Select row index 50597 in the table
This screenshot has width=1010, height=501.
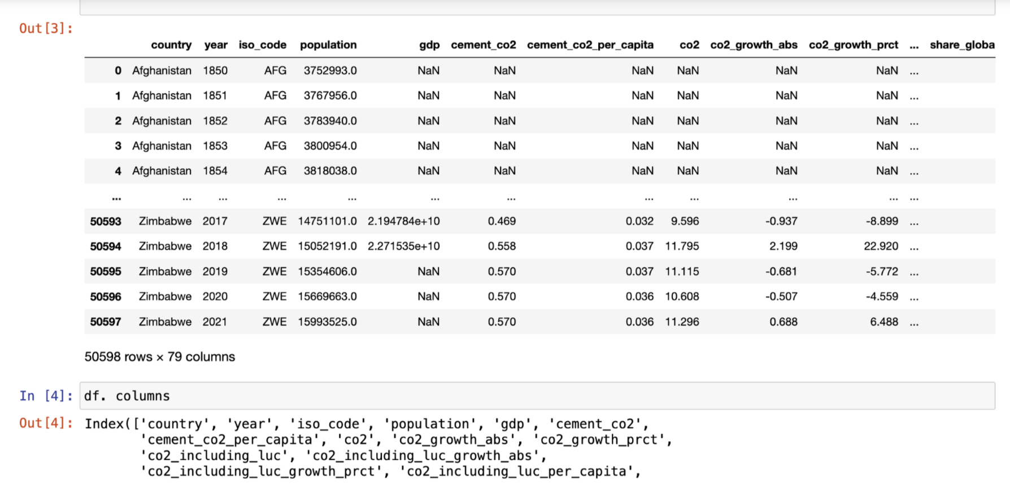coord(106,322)
